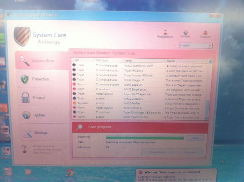Click the System Care Antivirus shield logo
This screenshot has height=182, width=244.
(22, 37)
